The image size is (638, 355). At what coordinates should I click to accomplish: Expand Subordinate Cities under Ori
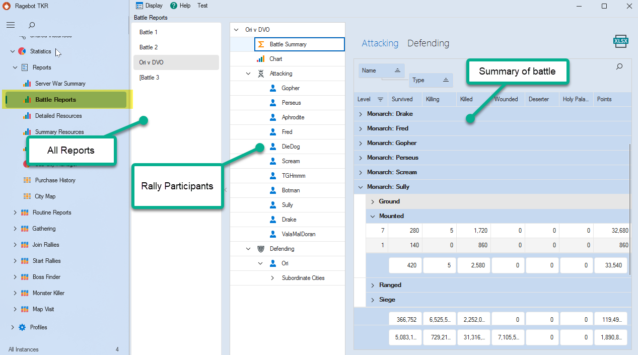click(x=272, y=278)
